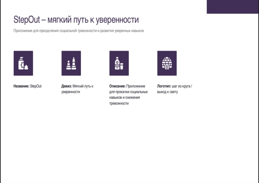Click the word Приложение in the subtitle

[23, 31]
